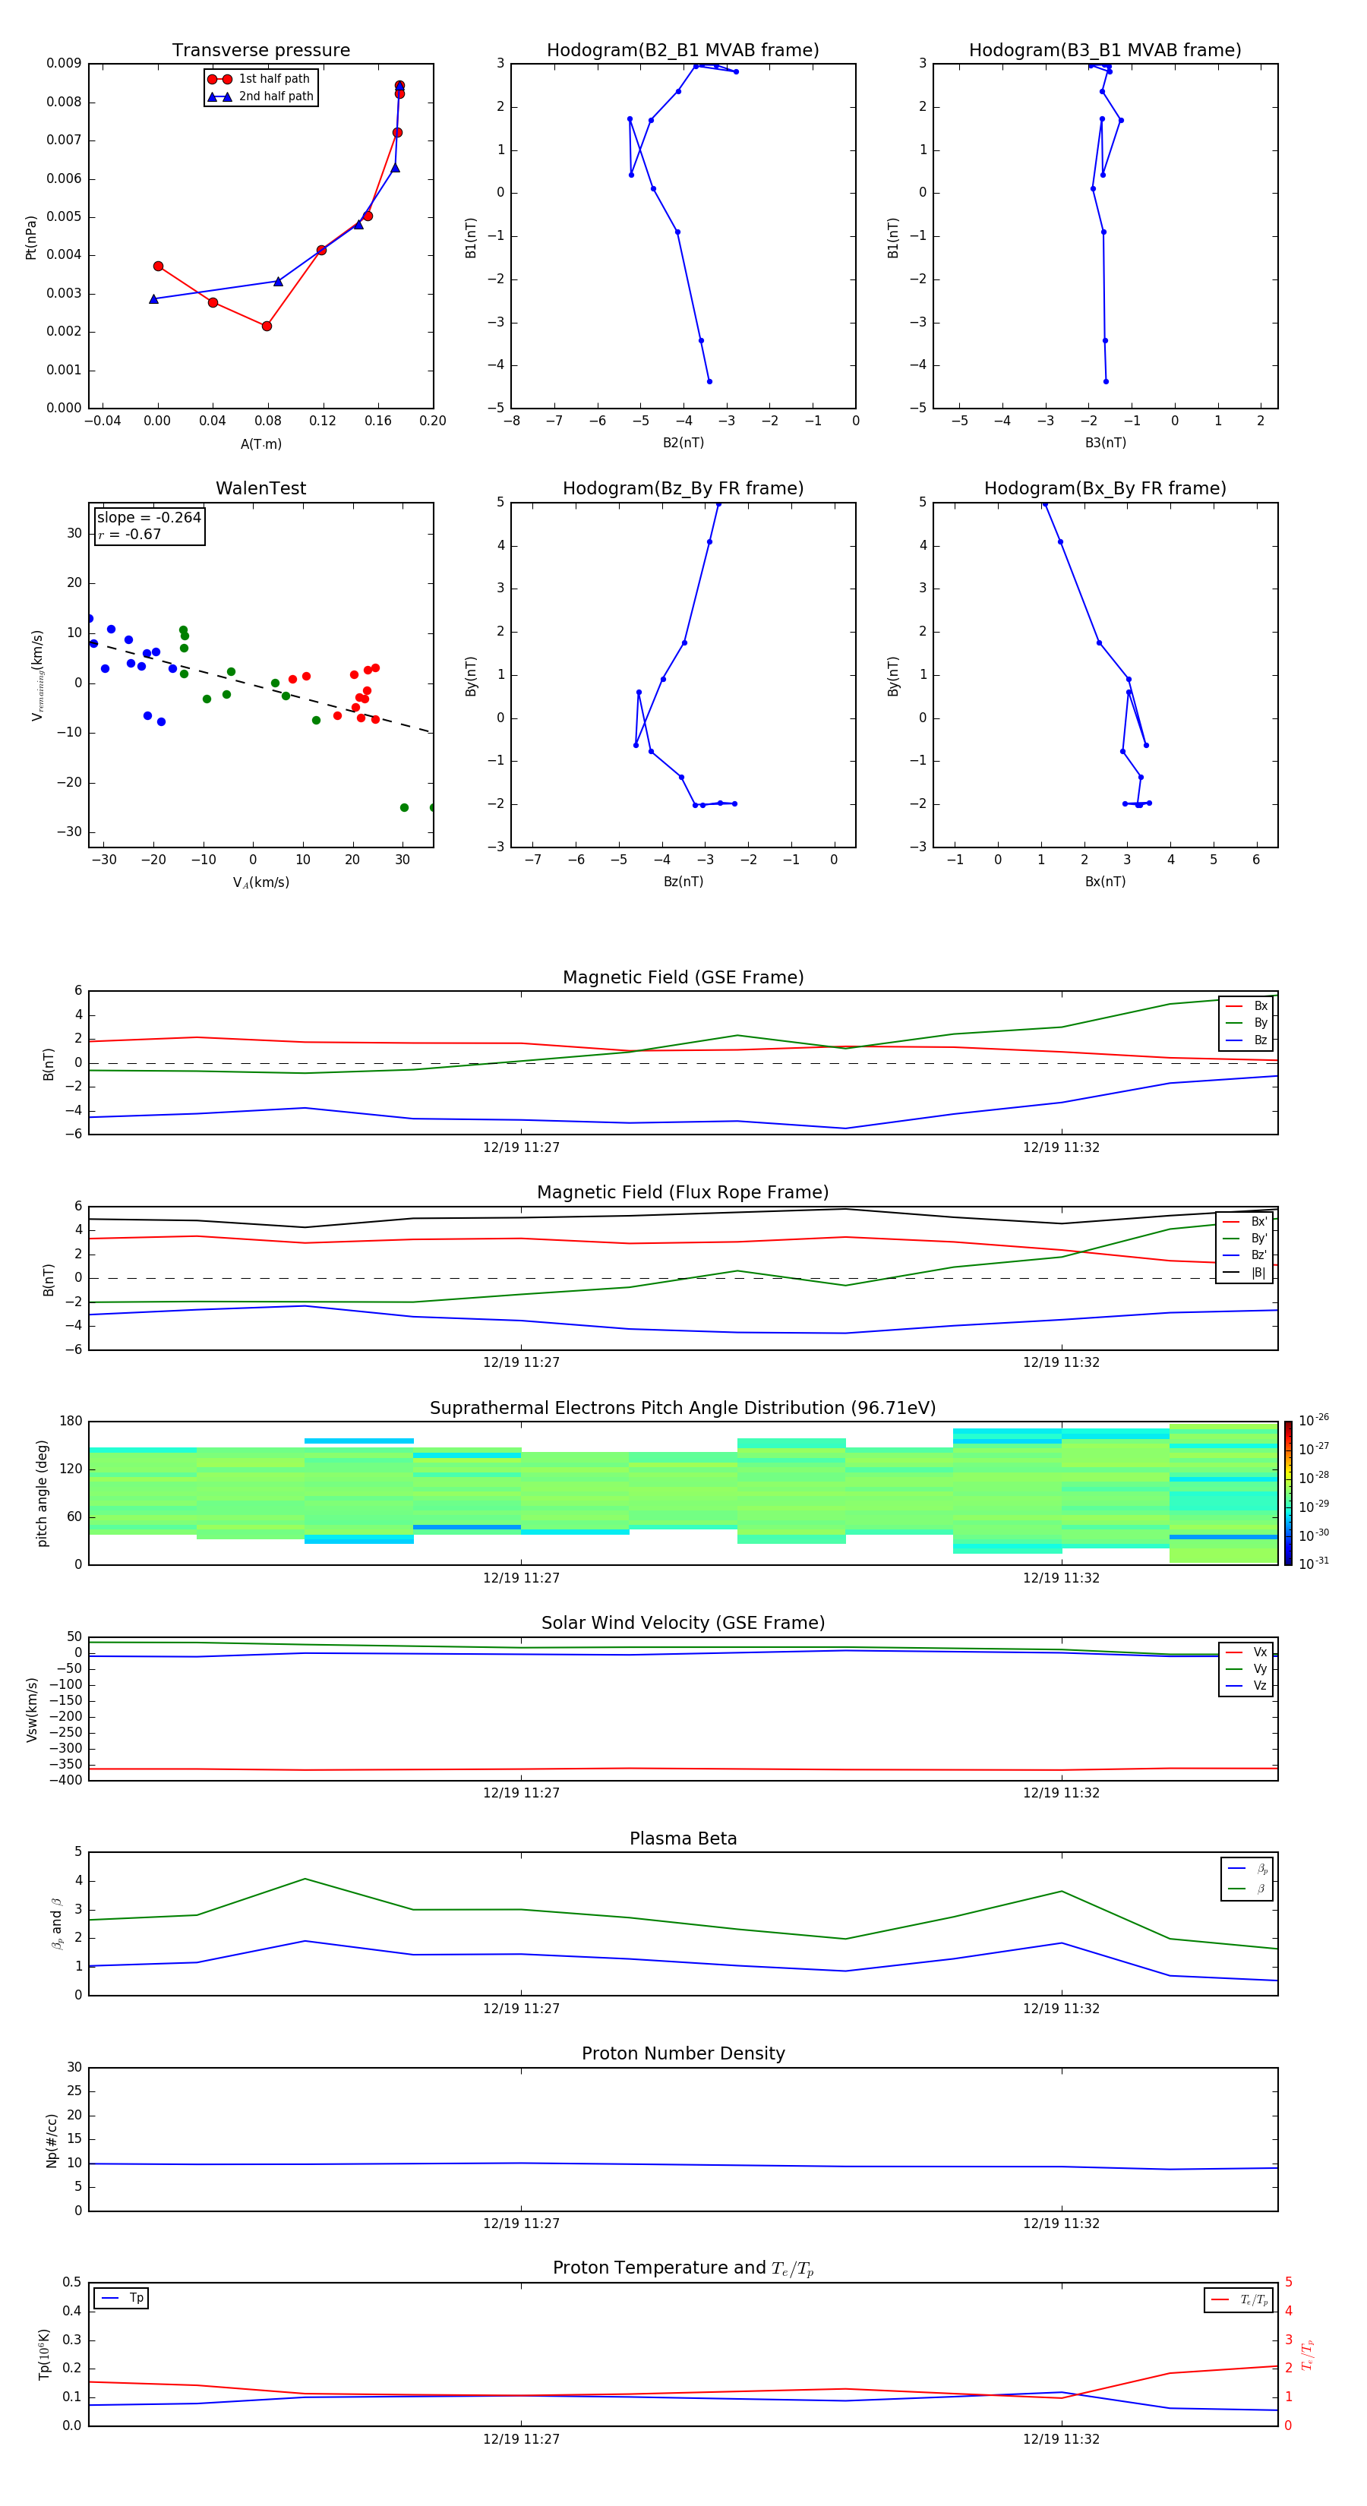The height and width of the screenshot is (2506, 1367).
Task: Click '12/19 11:32' tick under Proton Temperature plot
Action: coord(1062,2439)
